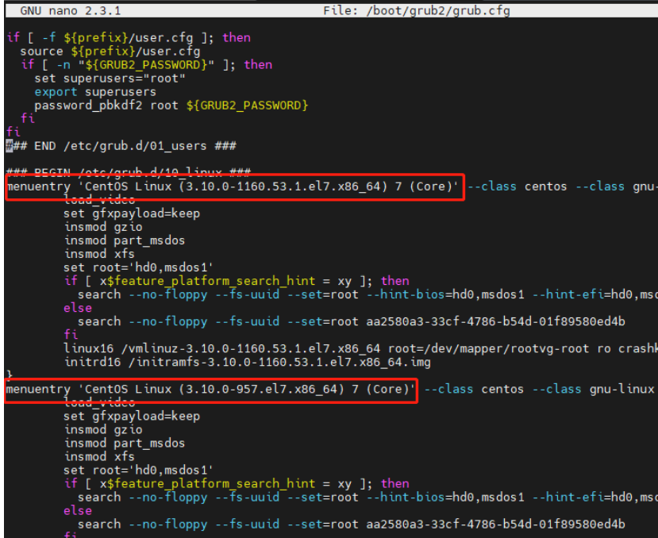Click the menuentry for kernel 3.10.0-1160.53.1

(x=233, y=186)
